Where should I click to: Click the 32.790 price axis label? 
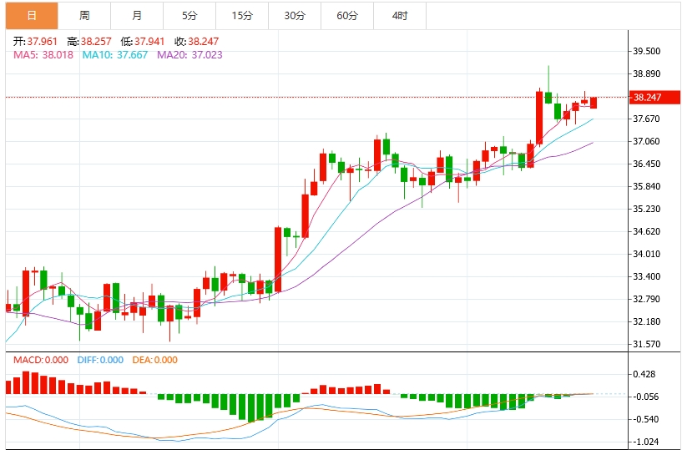(x=647, y=300)
